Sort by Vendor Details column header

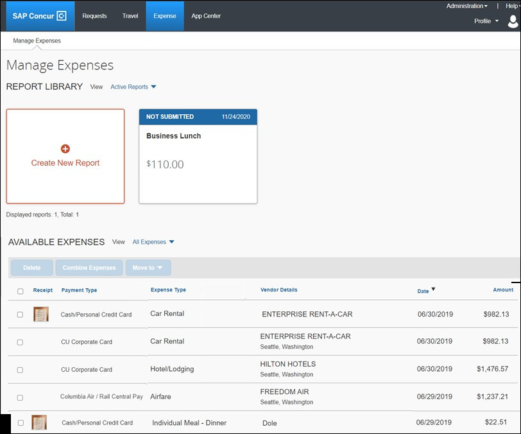coord(278,290)
